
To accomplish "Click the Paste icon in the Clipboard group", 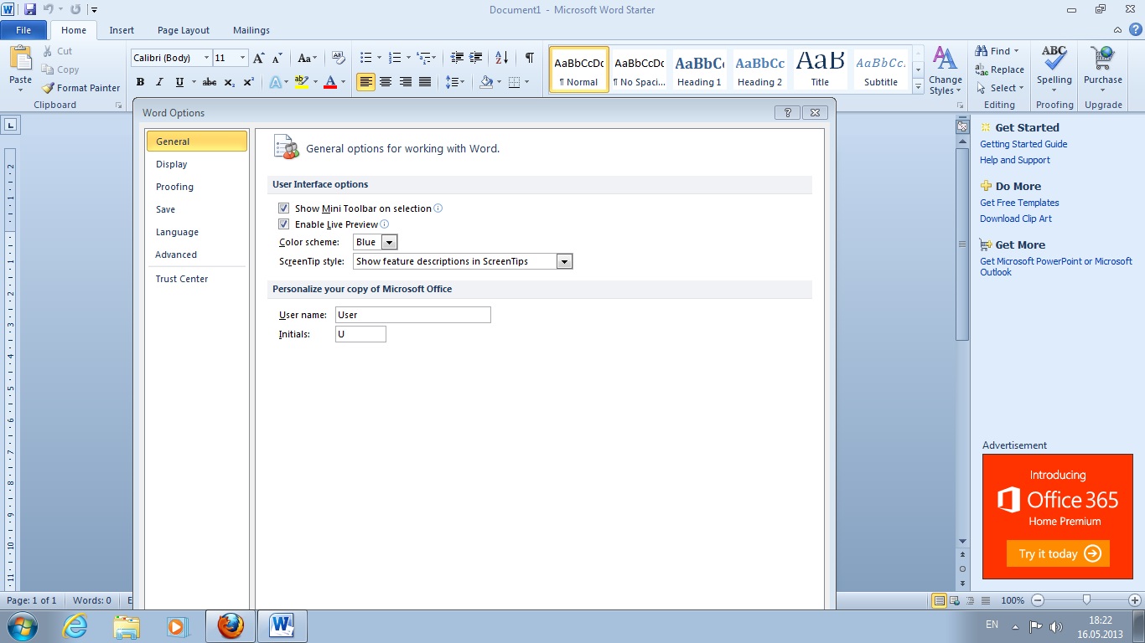I will [20, 59].
